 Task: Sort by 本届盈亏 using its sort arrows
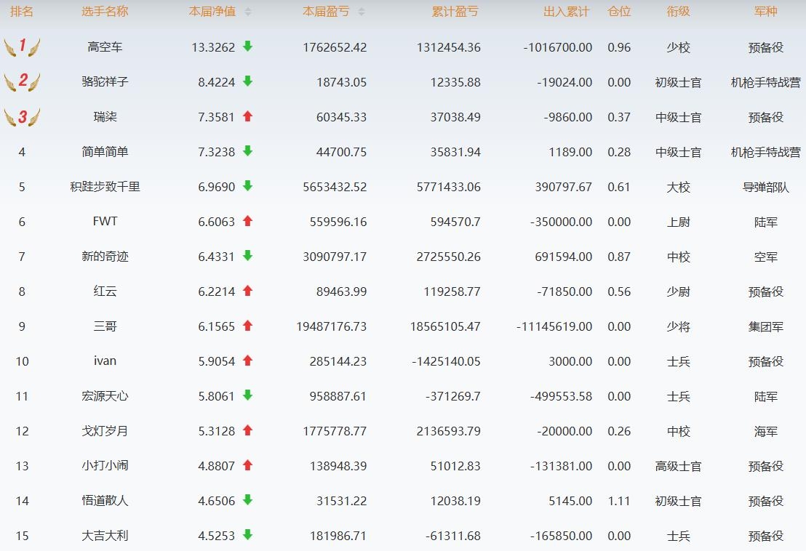(362, 12)
